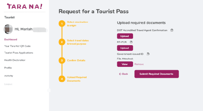Click help icon beside Government-issued ID
The image size is (203, 111).
(x=148, y=54)
